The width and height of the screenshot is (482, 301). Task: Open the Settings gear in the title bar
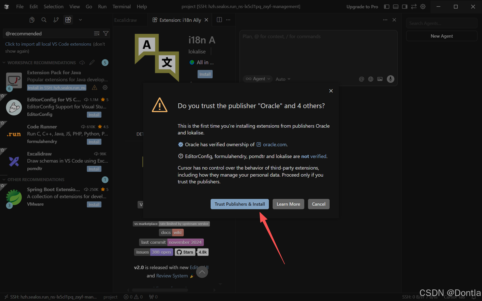[x=423, y=7]
